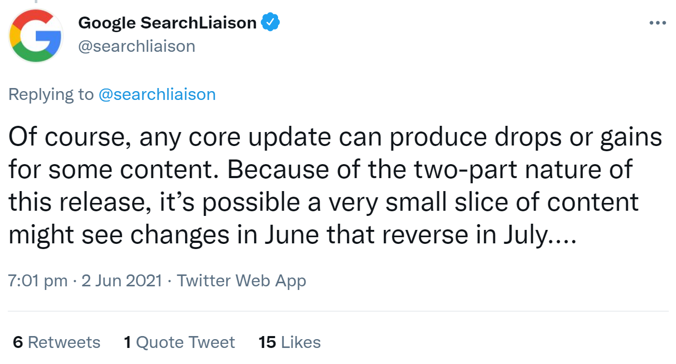The width and height of the screenshot is (676, 364).
Task: Select the Replying to text
Action: [x=49, y=94]
